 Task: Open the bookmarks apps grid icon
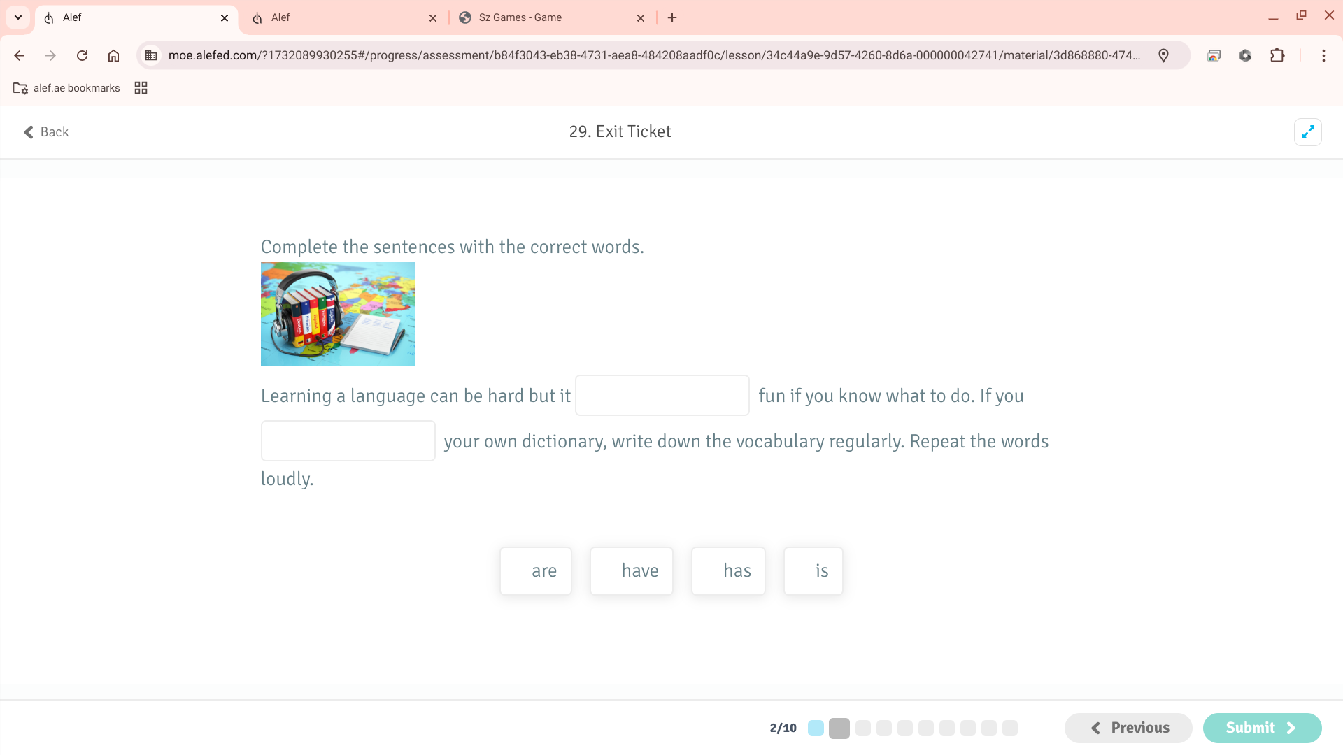click(x=141, y=88)
